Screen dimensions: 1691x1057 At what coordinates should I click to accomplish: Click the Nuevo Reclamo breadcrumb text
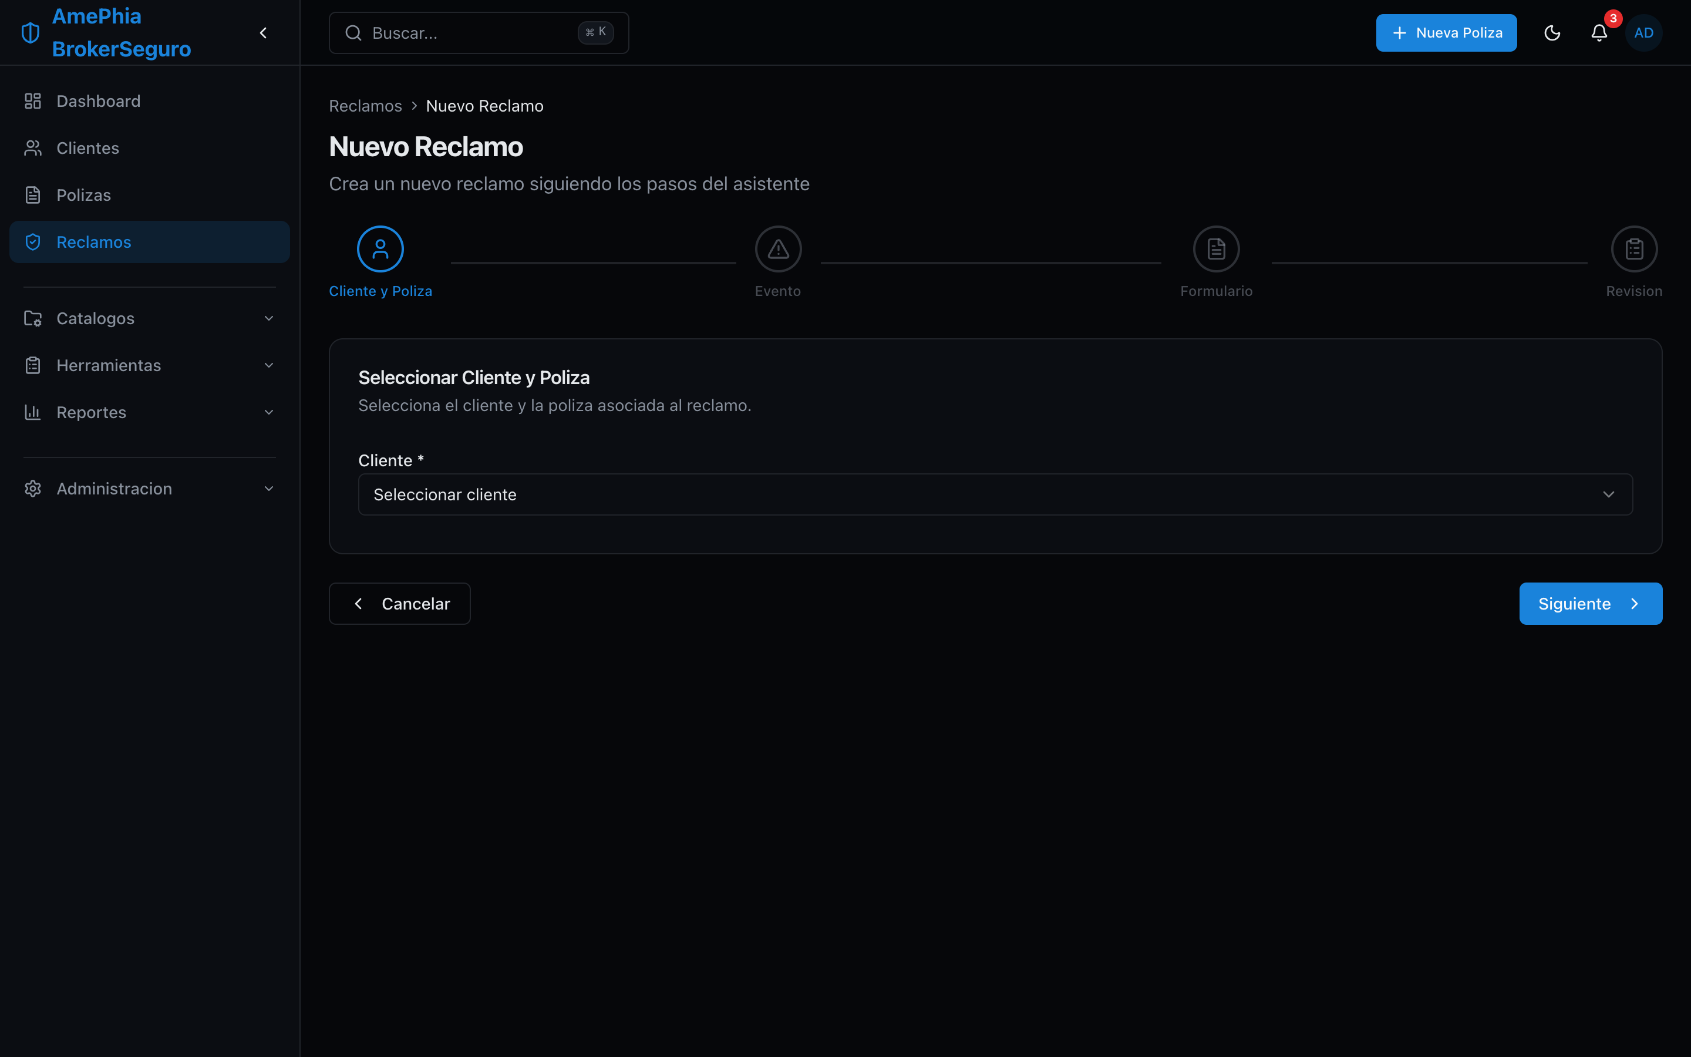[485, 106]
